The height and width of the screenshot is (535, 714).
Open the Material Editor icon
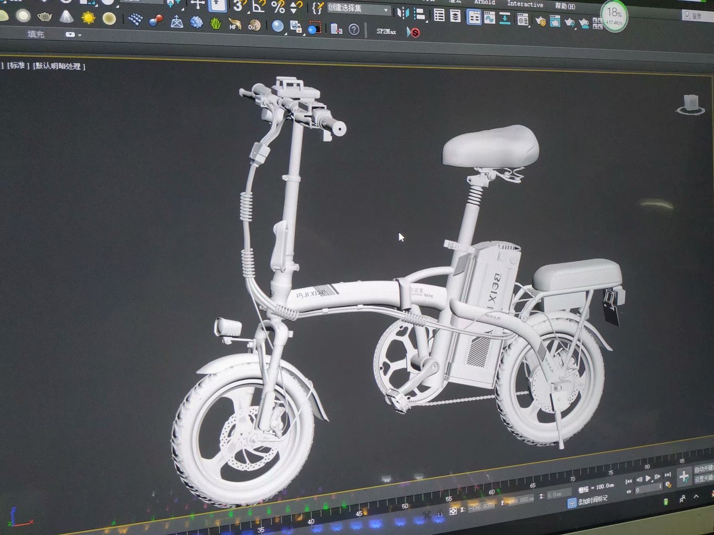point(522,20)
